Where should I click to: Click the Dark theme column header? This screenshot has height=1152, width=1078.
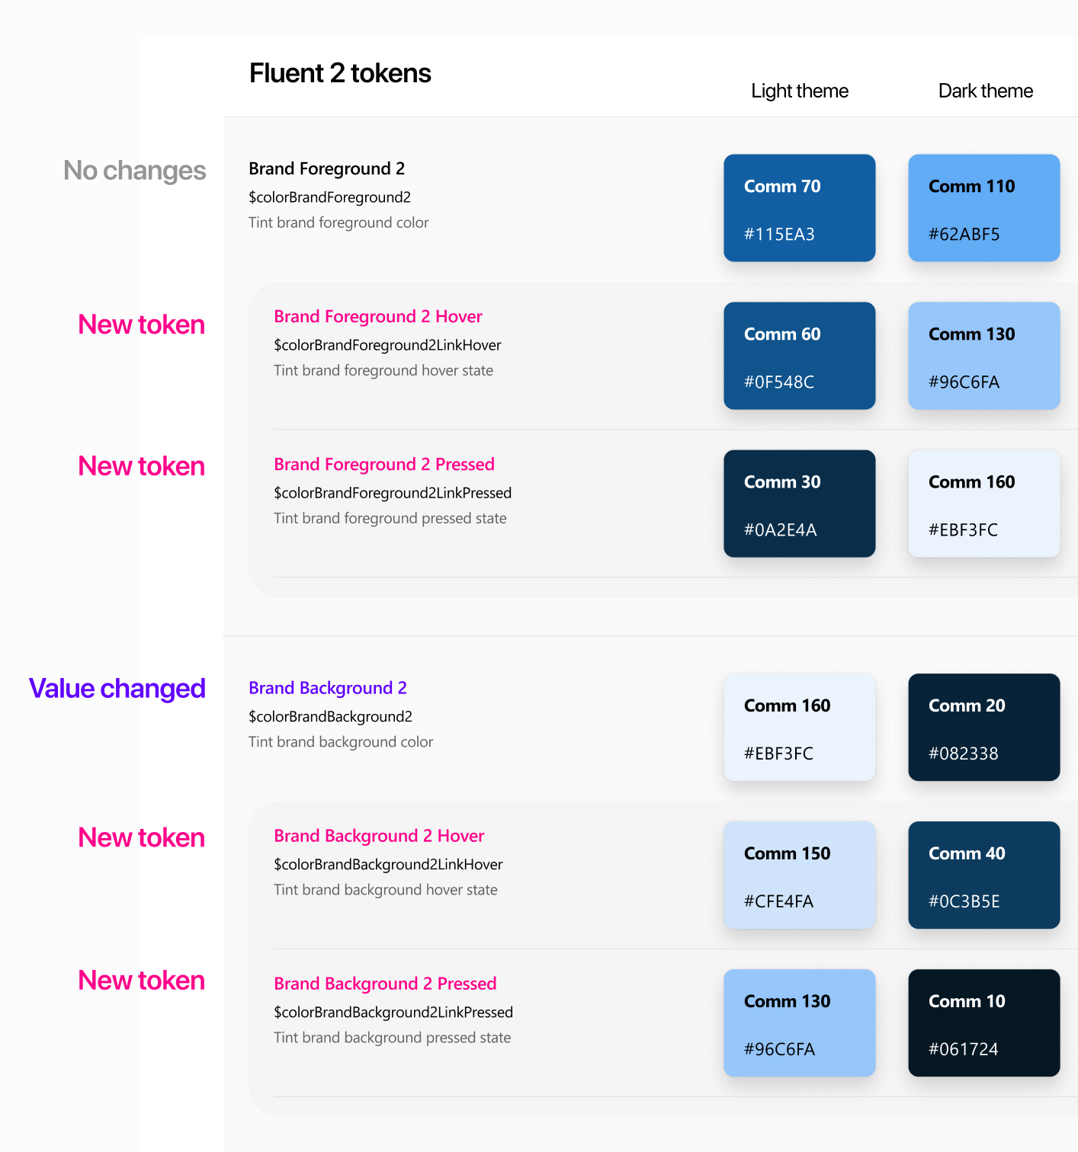(x=985, y=91)
